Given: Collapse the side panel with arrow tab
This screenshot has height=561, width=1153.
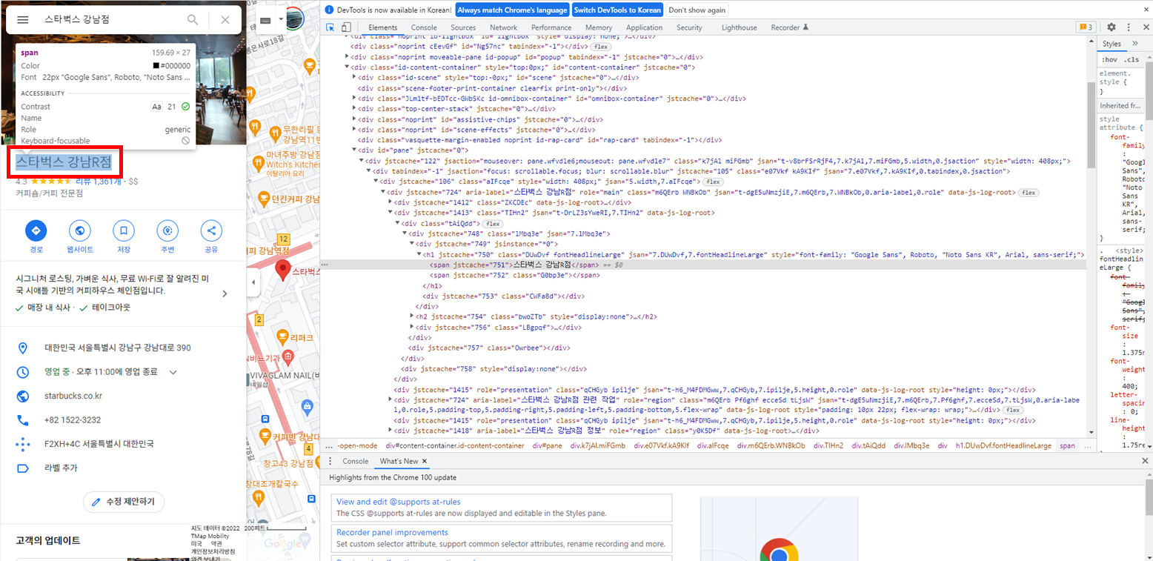Looking at the screenshot, I should click(x=253, y=282).
